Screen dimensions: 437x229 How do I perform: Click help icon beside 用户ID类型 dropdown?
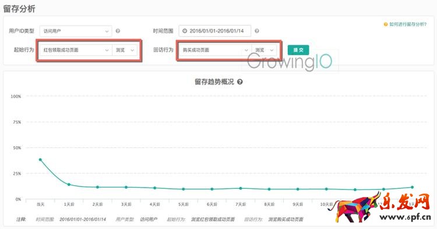coord(118,31)
